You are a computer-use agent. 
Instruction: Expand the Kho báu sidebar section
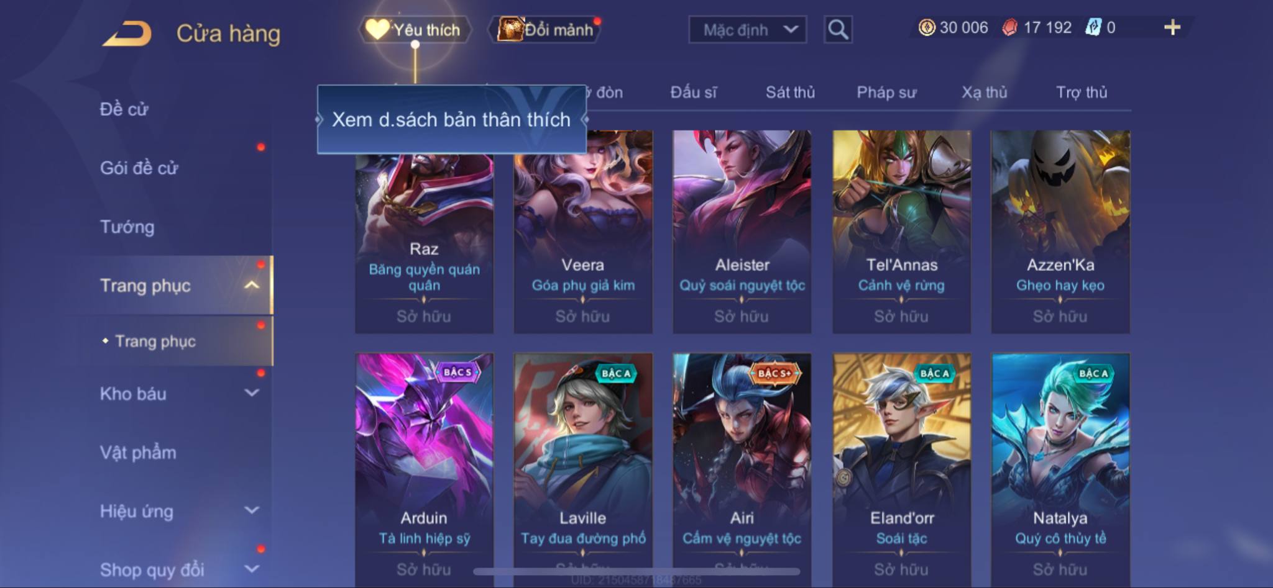coord(252,392)
